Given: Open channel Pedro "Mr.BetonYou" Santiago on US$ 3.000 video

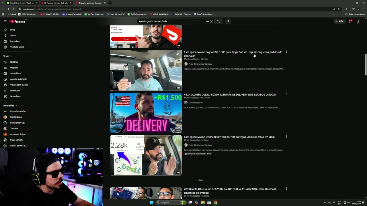Looking at the screenshot, I should click(200, 64).
